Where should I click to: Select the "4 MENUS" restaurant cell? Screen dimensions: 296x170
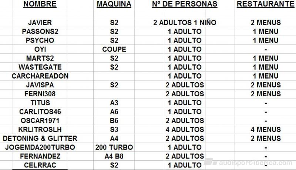266,129
